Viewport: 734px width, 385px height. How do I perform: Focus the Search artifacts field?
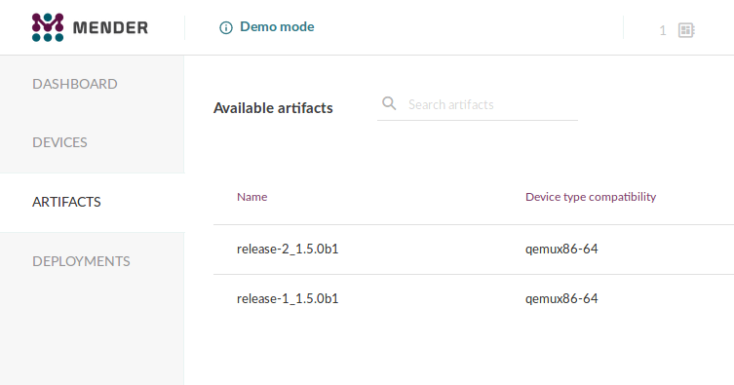point(478,105)
